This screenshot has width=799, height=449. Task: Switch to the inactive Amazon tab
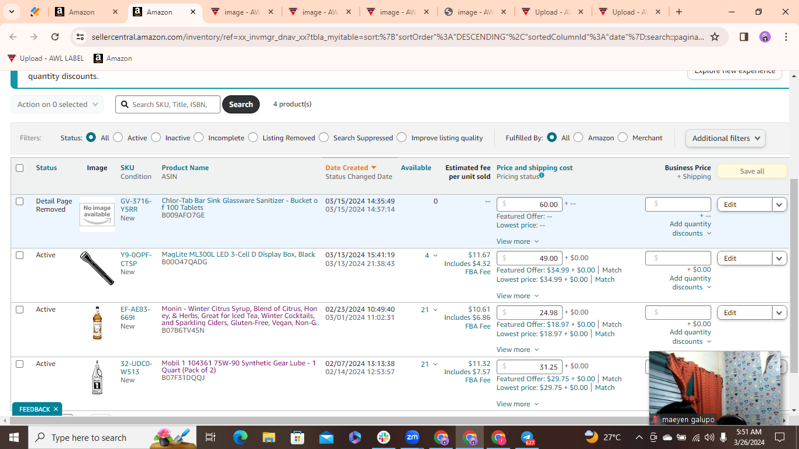tap(85, 12)
